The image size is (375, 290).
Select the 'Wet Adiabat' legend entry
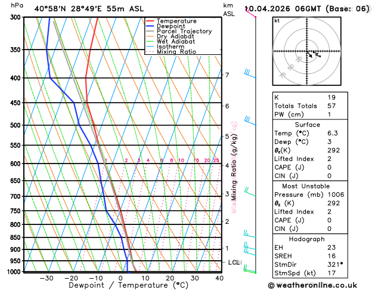point(176,41)
